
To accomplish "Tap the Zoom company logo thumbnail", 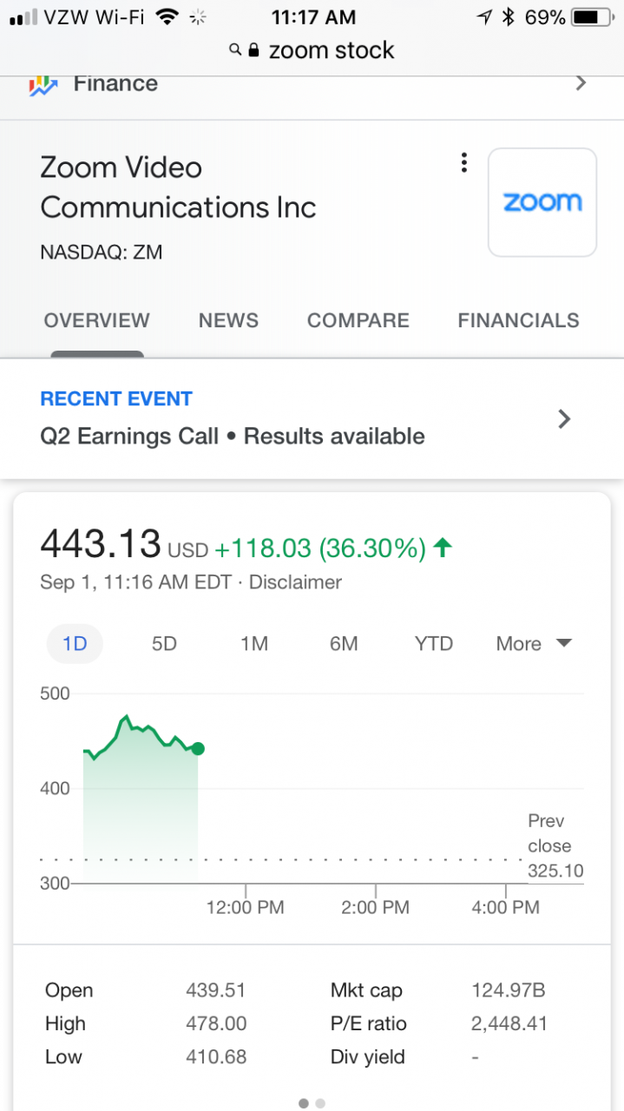I will (542, 202).
